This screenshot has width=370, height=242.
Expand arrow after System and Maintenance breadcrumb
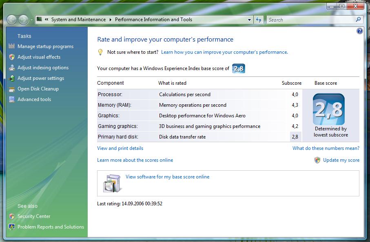point(110,20)
